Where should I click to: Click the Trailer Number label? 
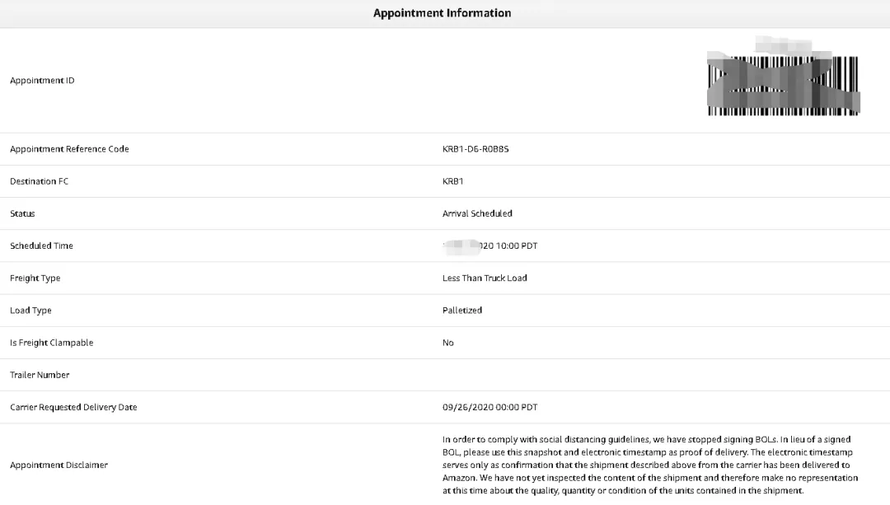40,375
